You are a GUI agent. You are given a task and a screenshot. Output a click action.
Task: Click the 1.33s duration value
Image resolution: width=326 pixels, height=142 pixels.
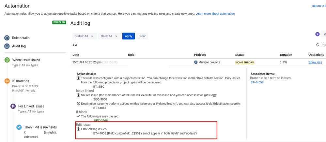click(284, 62)
